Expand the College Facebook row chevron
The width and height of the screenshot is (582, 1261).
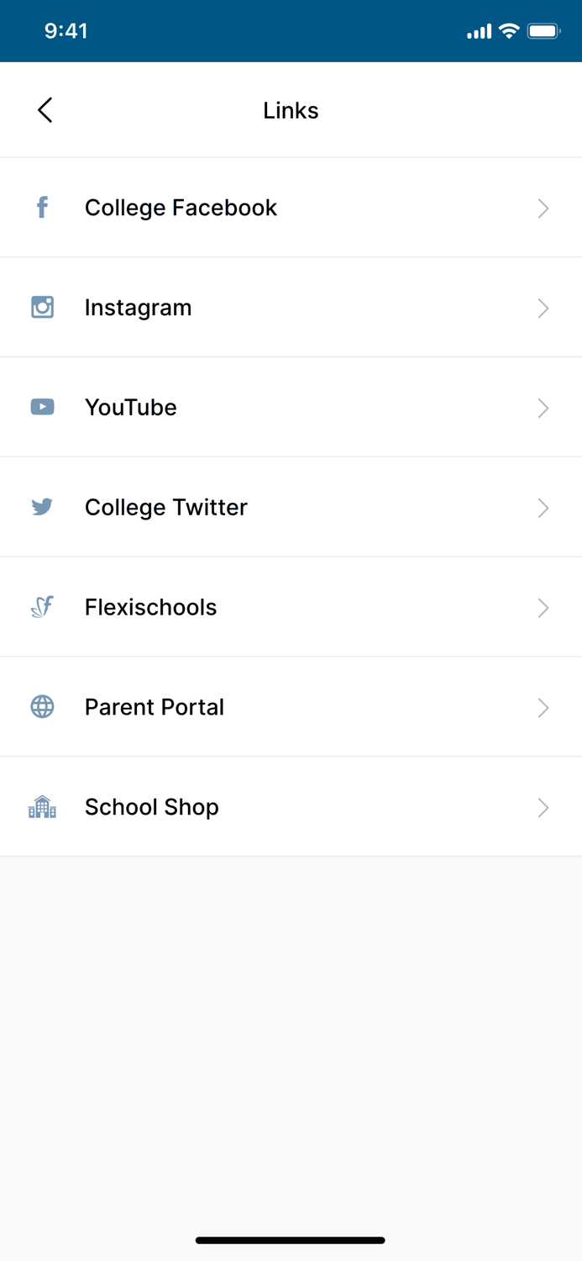(x=543, y=208)
